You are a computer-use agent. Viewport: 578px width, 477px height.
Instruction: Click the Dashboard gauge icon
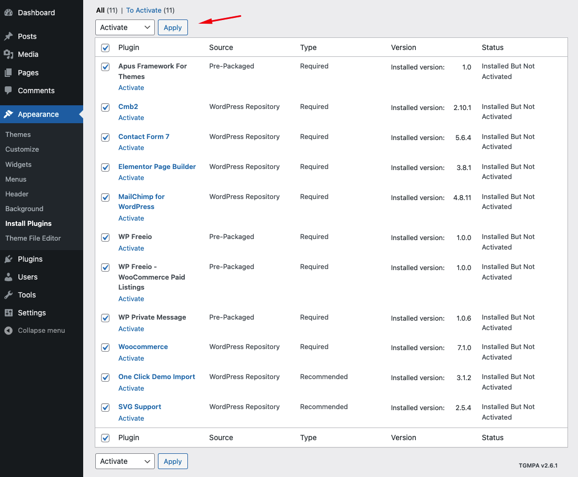click(x=8, y=13)
